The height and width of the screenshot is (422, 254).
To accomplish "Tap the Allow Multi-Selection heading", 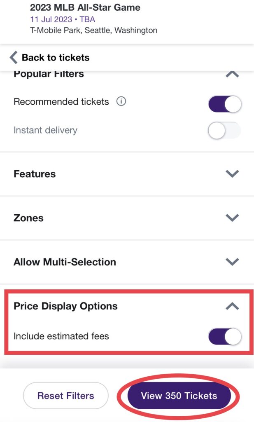I will tap(65, 262).
